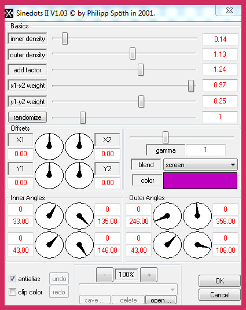The height and width of the screenshot is (310, 246).
Task: Click the outer angle dial showing 106.00
Action: 197,245
